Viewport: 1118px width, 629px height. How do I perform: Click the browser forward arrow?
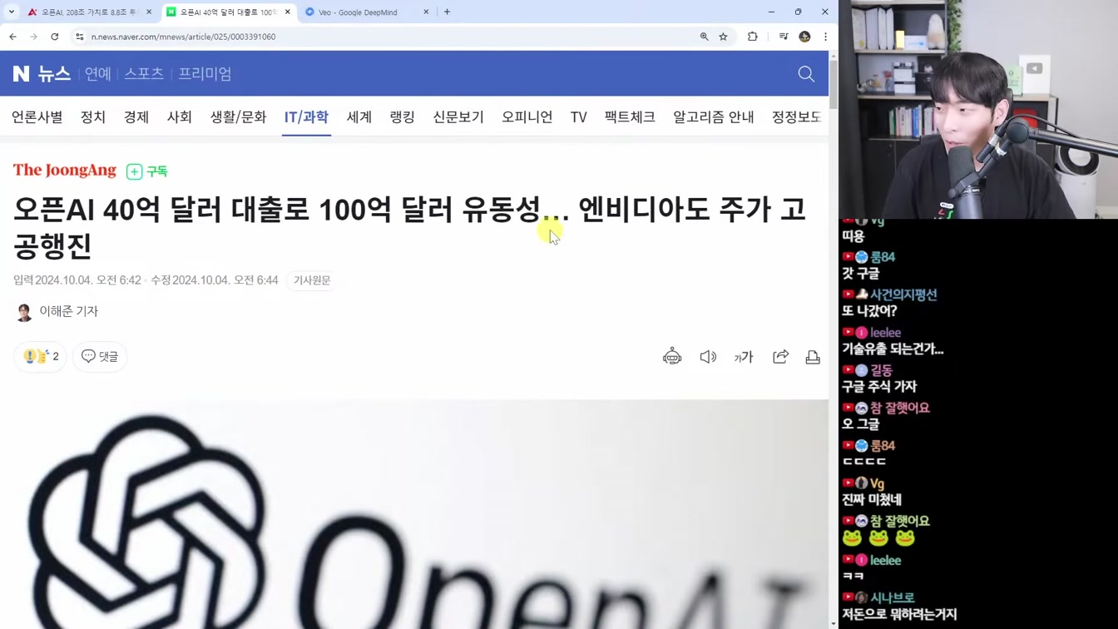tap(33, 37)
